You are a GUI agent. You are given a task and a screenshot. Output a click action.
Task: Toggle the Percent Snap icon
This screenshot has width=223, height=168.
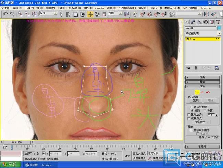[x=157, y=14]
